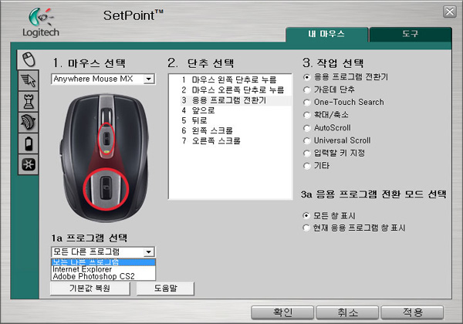This screenshot has width=463, height=324.
Task: Switch to the 도구 tab
Action: [x=411, y=34]
